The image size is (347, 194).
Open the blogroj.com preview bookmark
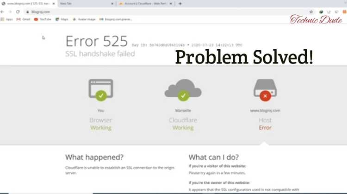116,19
